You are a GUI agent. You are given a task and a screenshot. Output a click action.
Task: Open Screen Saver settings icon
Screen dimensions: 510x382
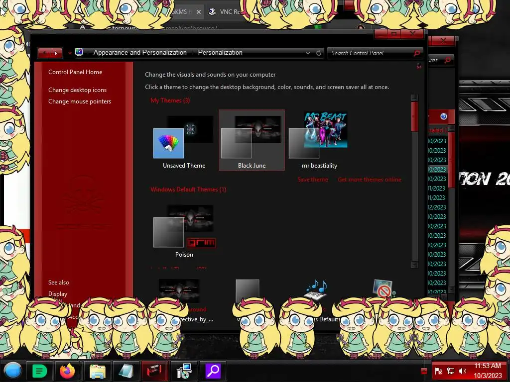pos(383,289)
